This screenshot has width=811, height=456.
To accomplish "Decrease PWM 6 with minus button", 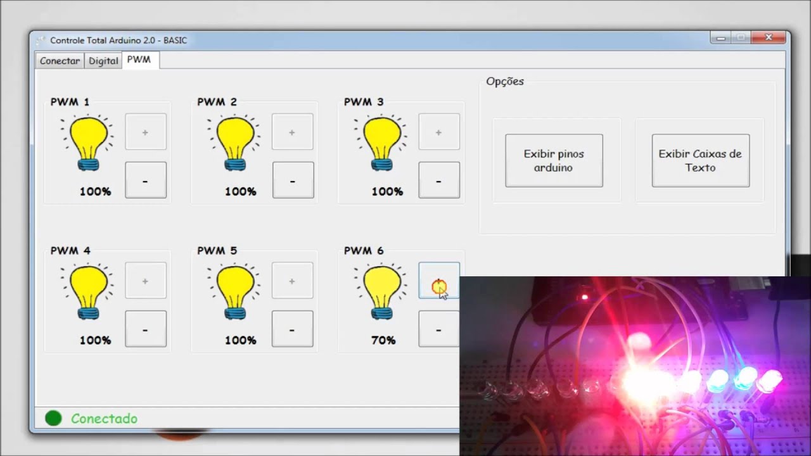I will point(439,329).
